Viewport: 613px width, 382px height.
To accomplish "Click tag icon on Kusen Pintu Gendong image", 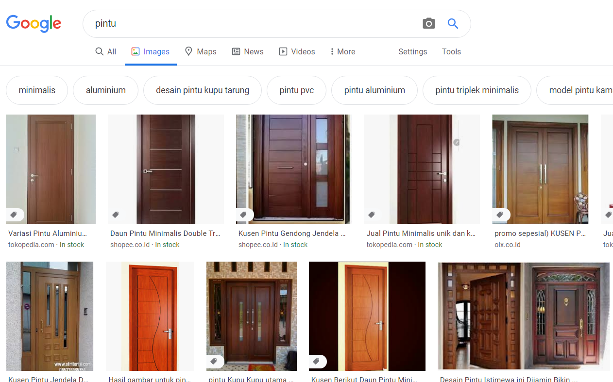I will tap(243, 215).
